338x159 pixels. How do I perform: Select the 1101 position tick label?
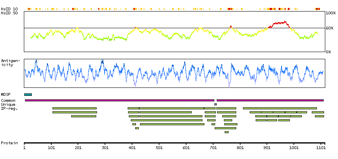pos(321,147)
